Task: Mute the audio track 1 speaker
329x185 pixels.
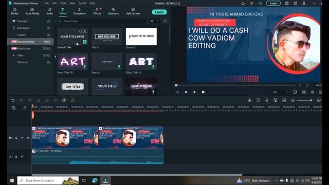Action: tap(22, 157)
